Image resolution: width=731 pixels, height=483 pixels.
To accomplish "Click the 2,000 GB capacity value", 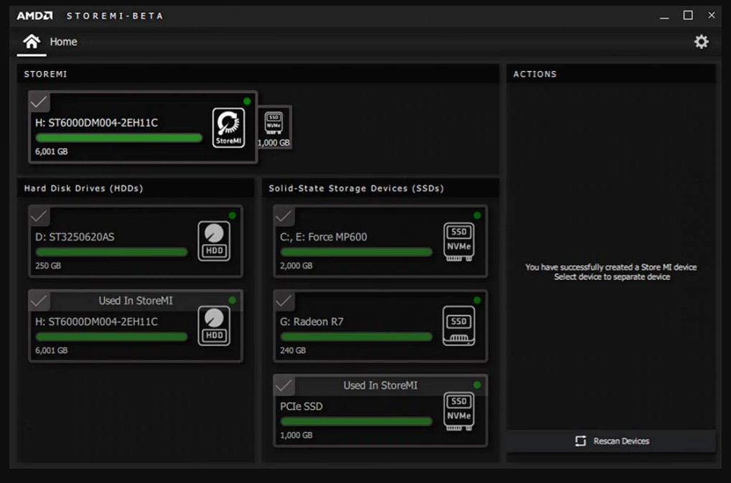I will point(296,266).
